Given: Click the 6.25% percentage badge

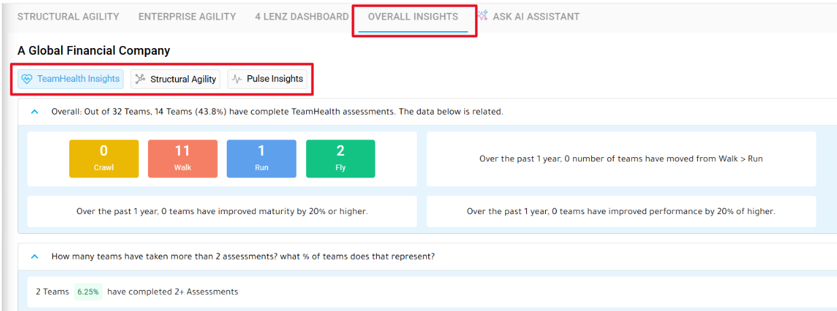Looking at the screenshot, I should click(88, 292).
